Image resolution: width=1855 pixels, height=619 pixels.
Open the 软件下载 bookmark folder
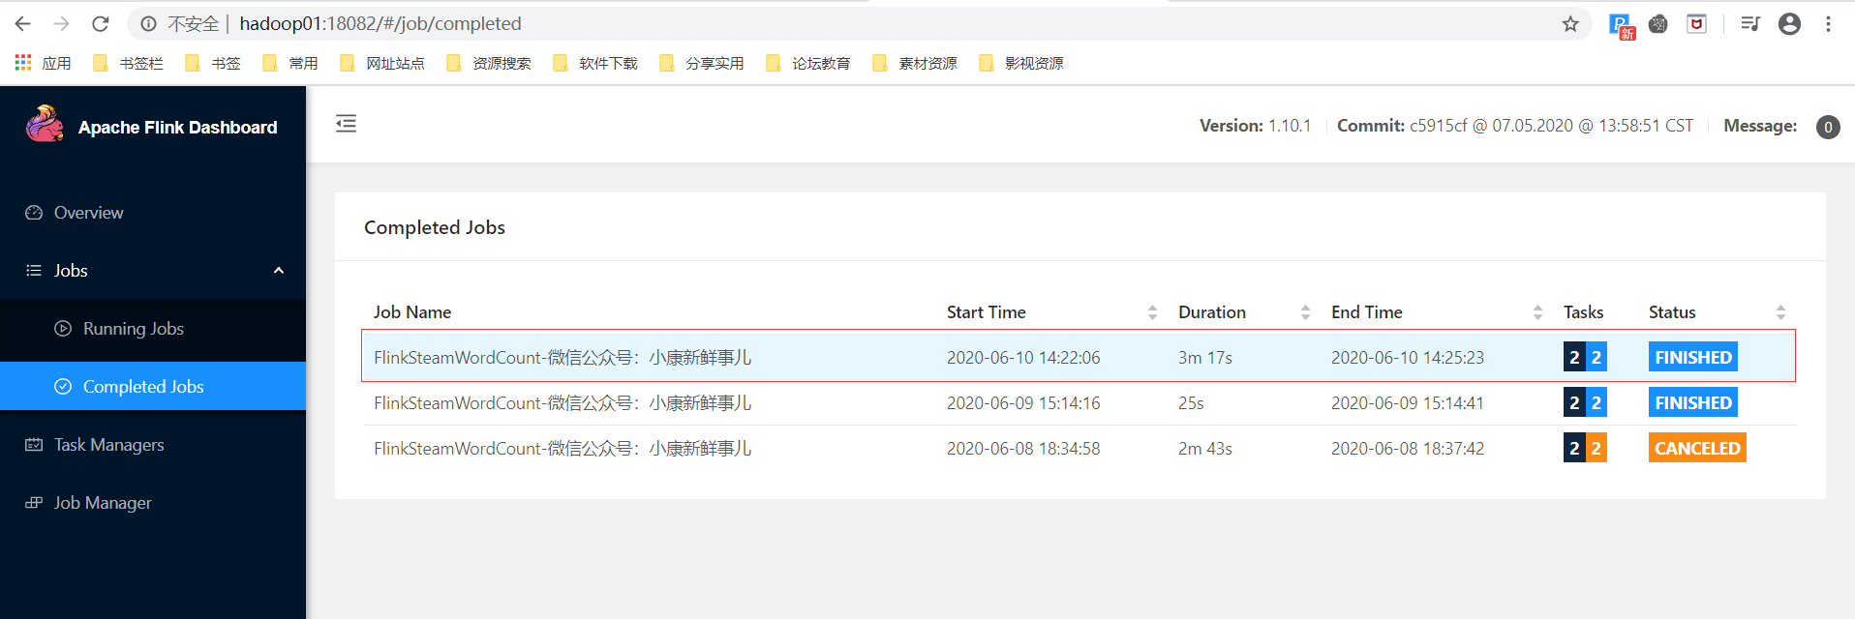pyautogui.click(x=594, y=63)
